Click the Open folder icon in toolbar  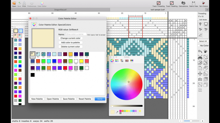coord(14,3)
